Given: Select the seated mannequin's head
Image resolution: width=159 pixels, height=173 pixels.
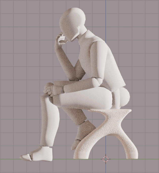Looking at the screenshot, I should (72, 24).
